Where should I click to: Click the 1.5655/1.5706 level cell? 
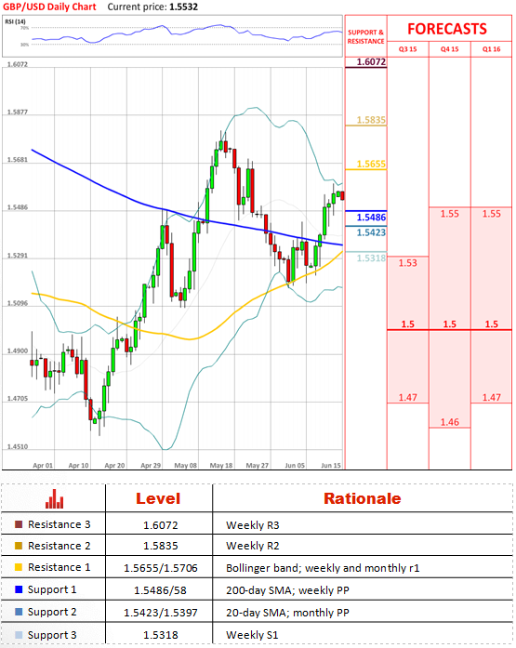pyautogui.click(x=160, y=568)
